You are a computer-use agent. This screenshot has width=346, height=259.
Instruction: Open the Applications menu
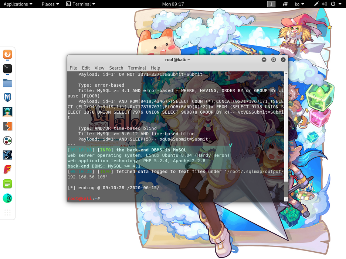(x=18, y=4)
